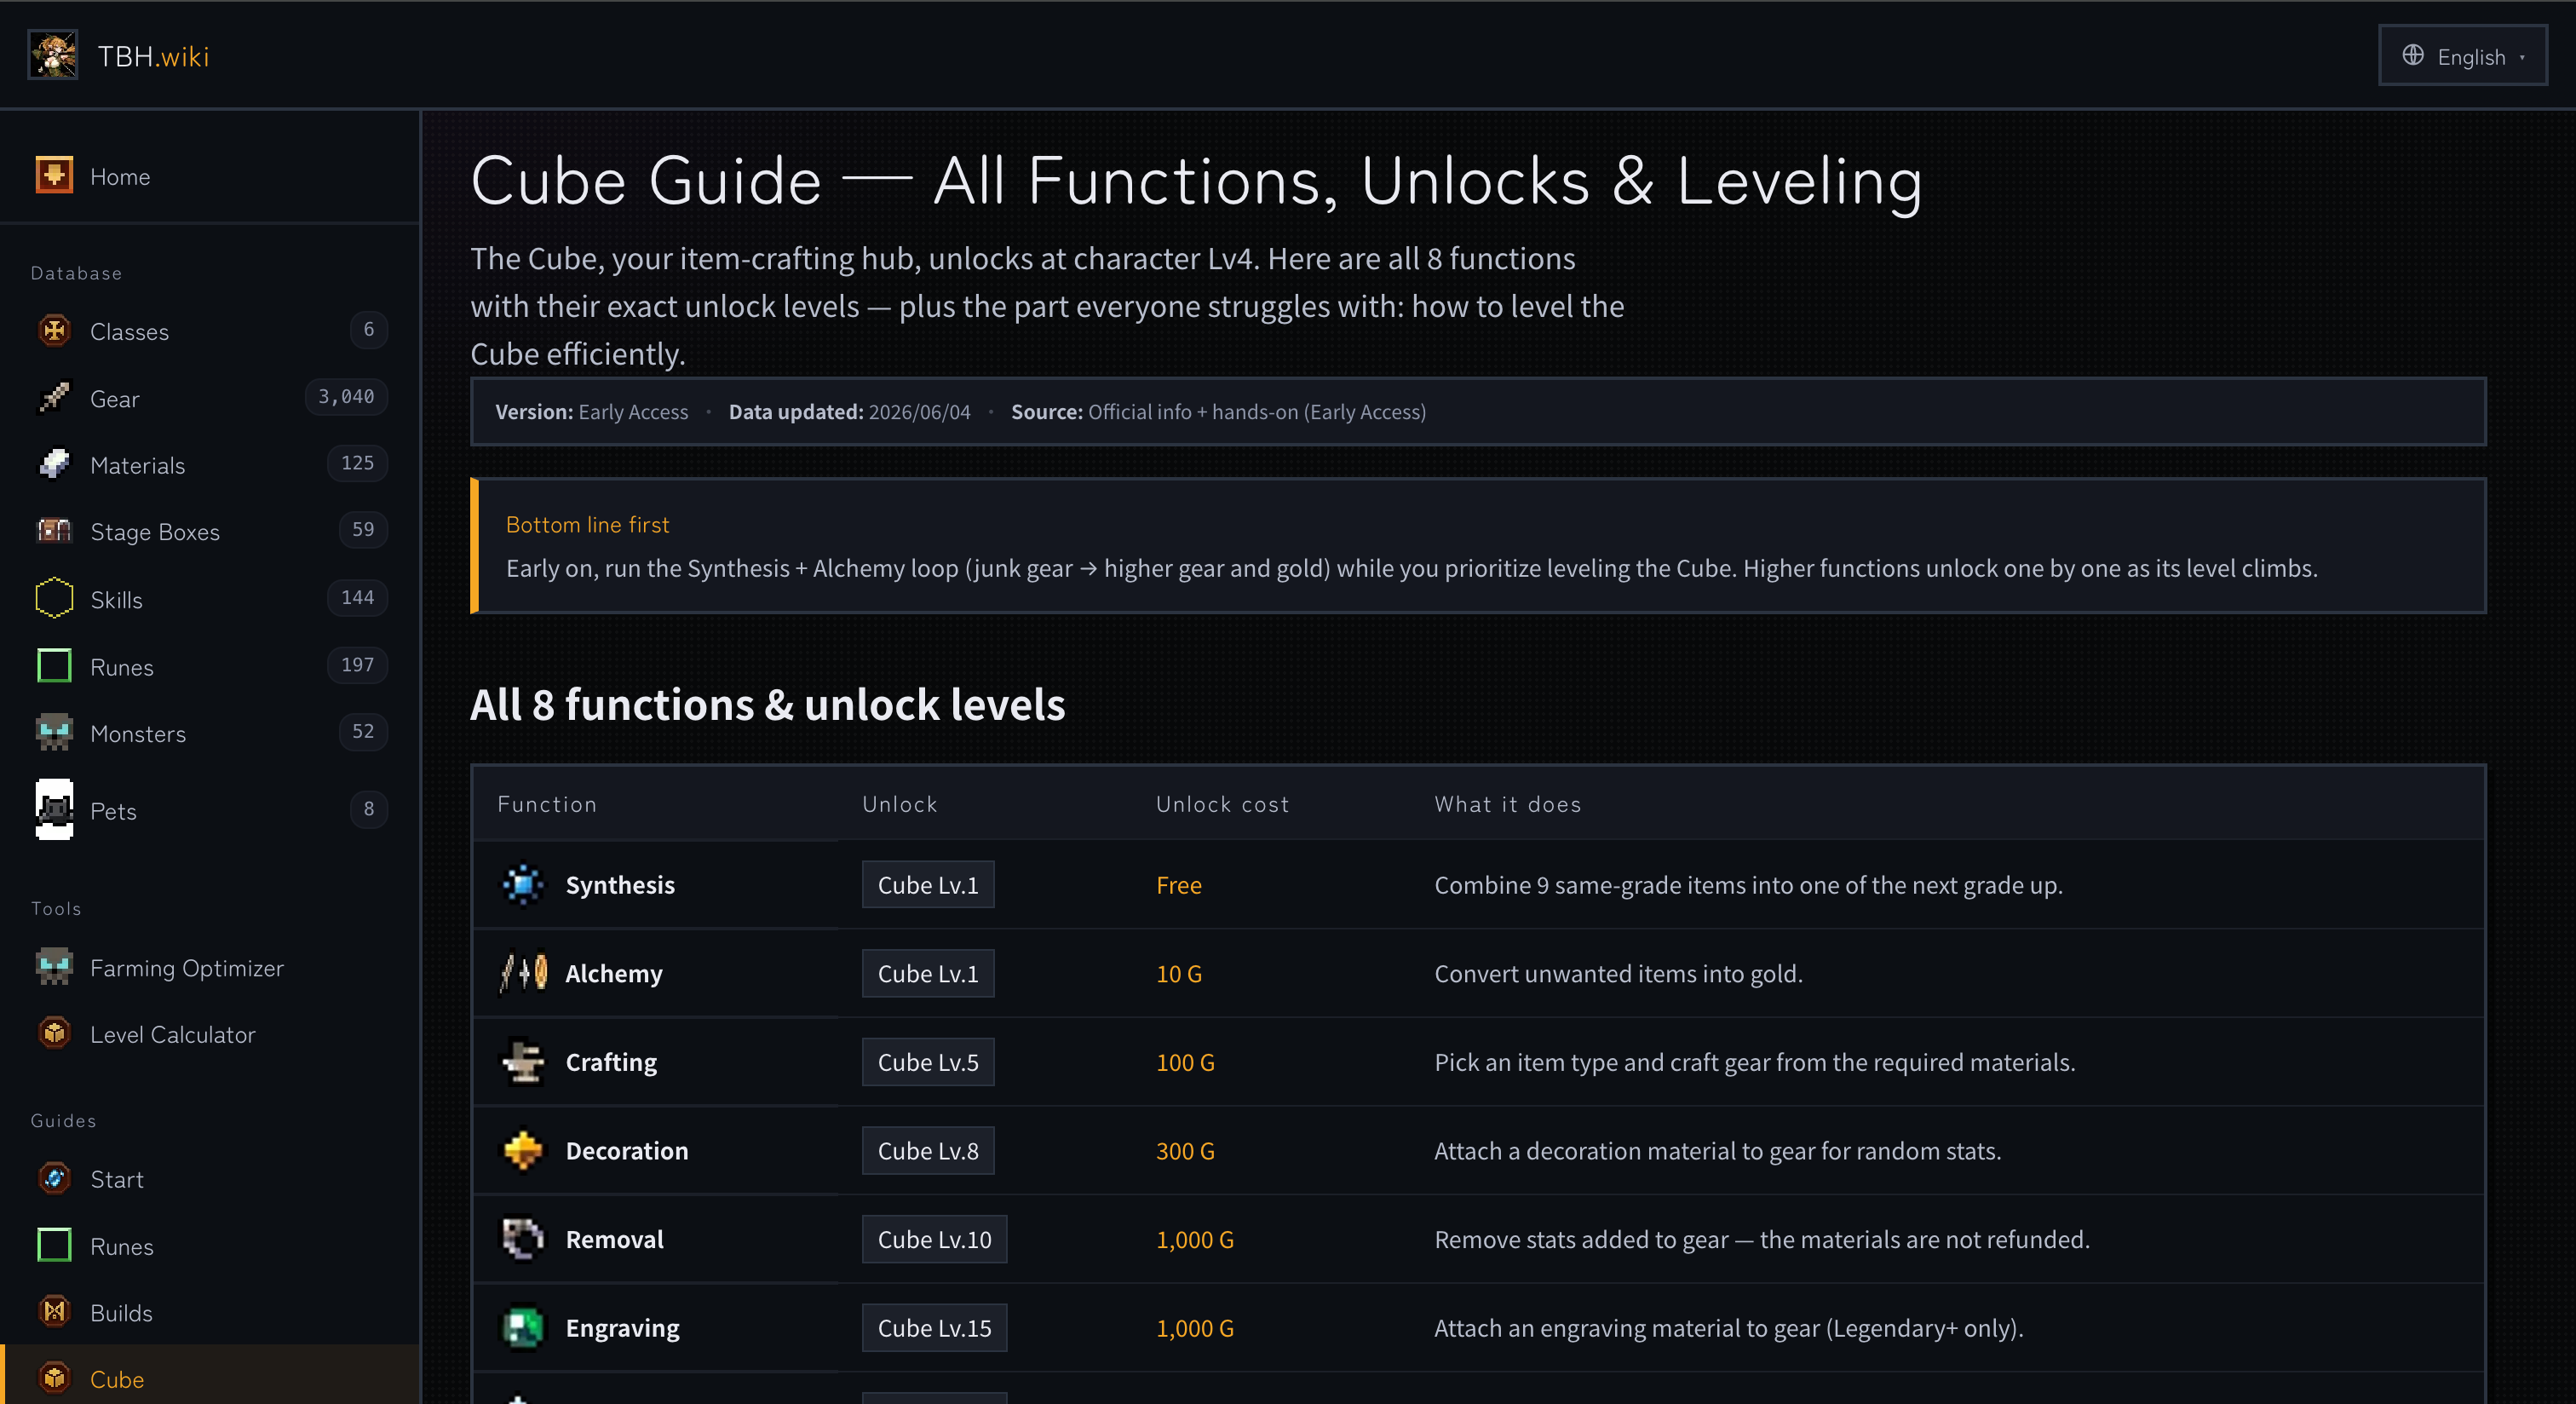
Task: Click the 3,040 Gear count badge
Action: 346,396
